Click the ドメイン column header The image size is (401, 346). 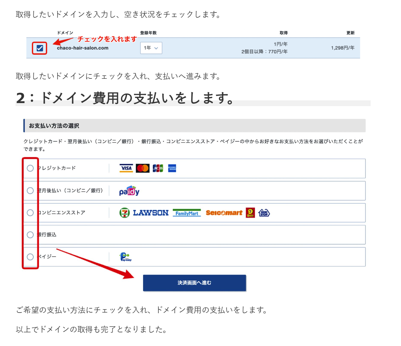point(65,33)
